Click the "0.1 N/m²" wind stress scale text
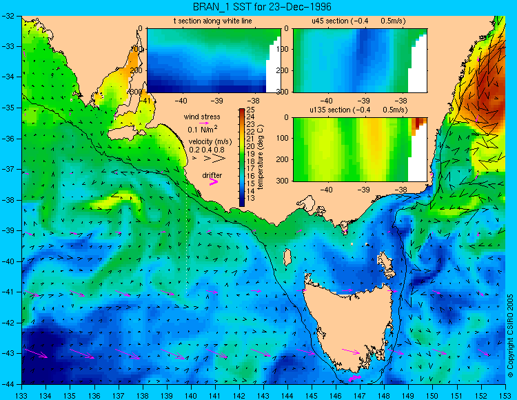517x400 pixels. (203, 129)
